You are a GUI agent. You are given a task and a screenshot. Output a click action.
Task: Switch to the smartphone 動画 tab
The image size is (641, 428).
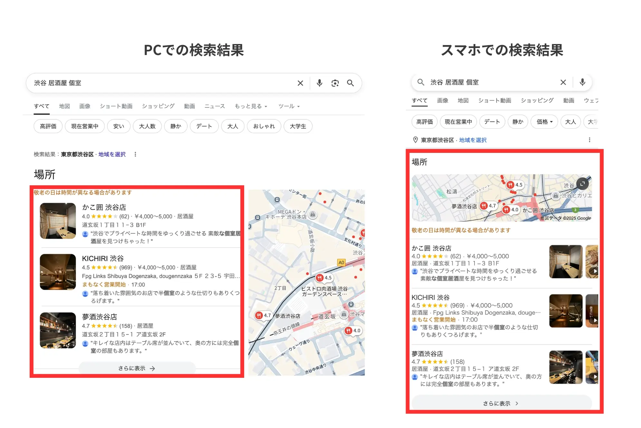pos(569,100)
